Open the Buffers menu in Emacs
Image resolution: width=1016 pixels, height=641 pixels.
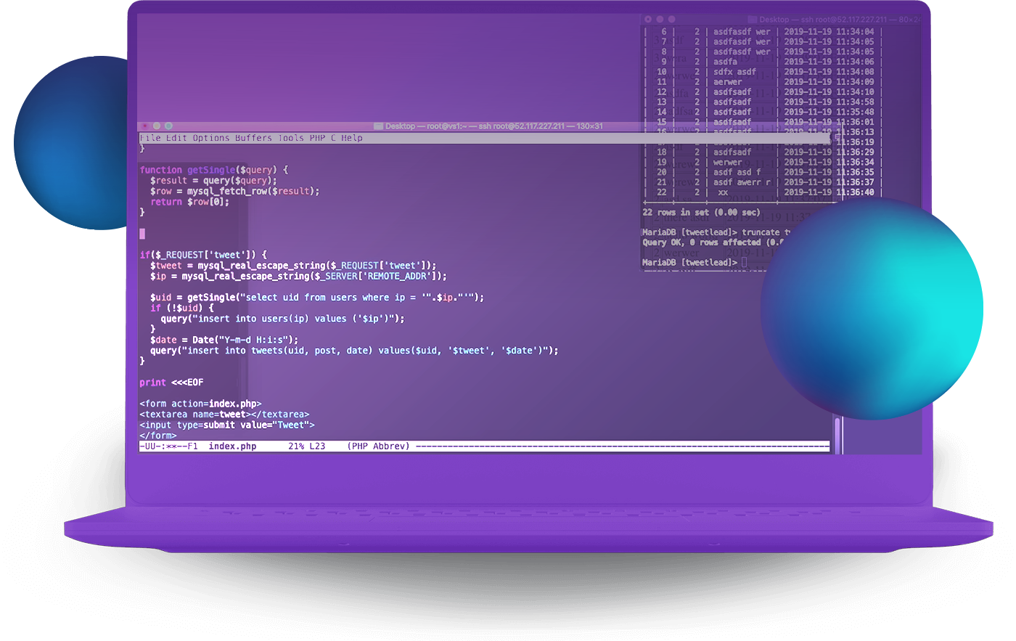tap(253, 138)
